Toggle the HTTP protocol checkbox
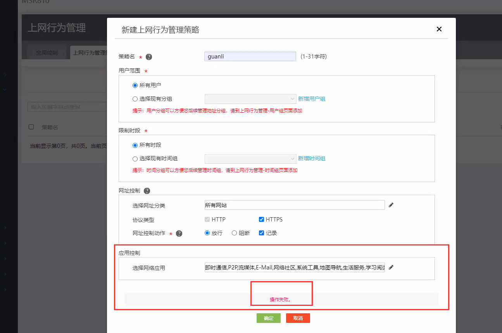 click(207, 220)
